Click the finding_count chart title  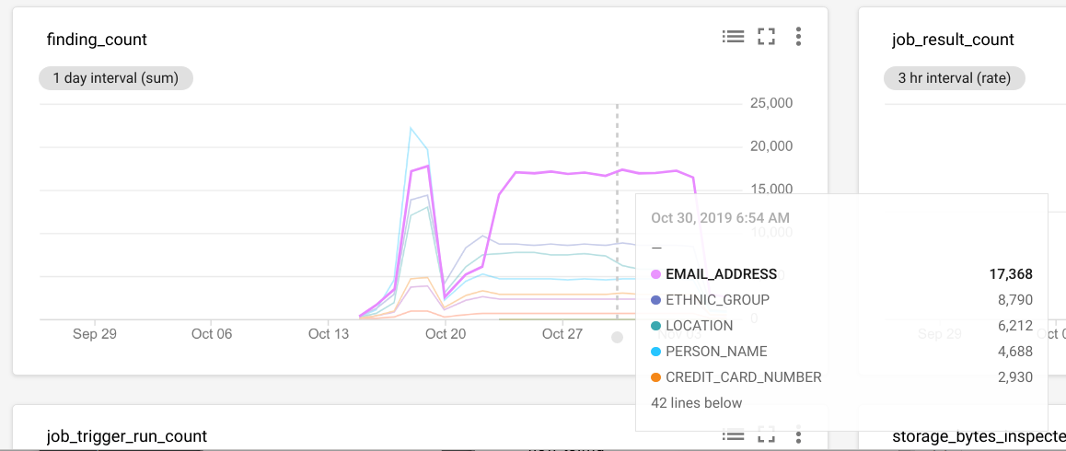pos(97,40)
